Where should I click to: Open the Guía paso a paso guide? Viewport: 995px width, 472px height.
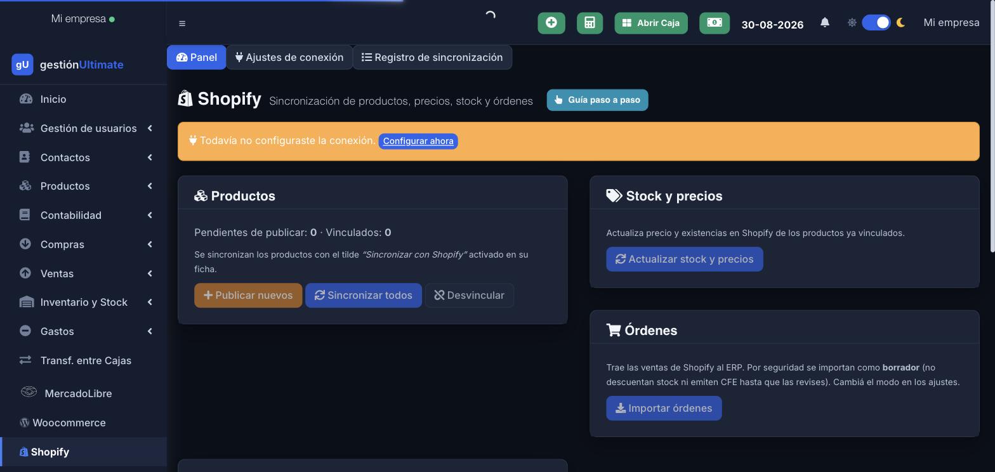pos(597,100)
